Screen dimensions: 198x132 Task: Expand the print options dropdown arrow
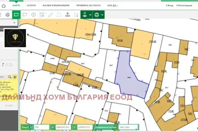[102, 15]
